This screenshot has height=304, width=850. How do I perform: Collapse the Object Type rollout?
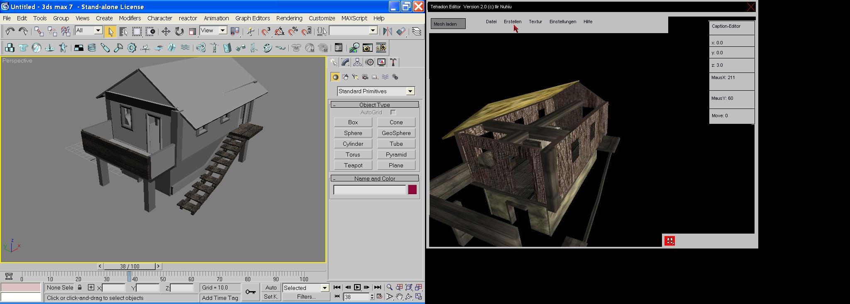pos(374,105)
